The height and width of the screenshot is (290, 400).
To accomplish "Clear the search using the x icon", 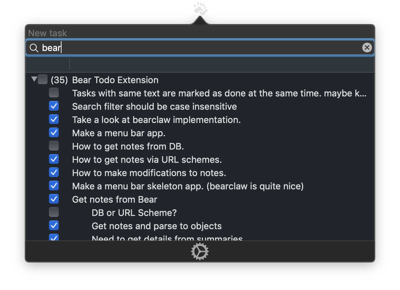I will 367,48.
